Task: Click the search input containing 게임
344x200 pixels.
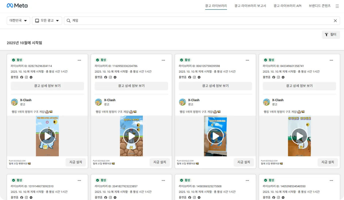Action: point(201,21)
